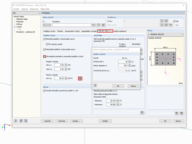Select Průřezy in the tree
The image size is (192, 144).
pos(19,24)
